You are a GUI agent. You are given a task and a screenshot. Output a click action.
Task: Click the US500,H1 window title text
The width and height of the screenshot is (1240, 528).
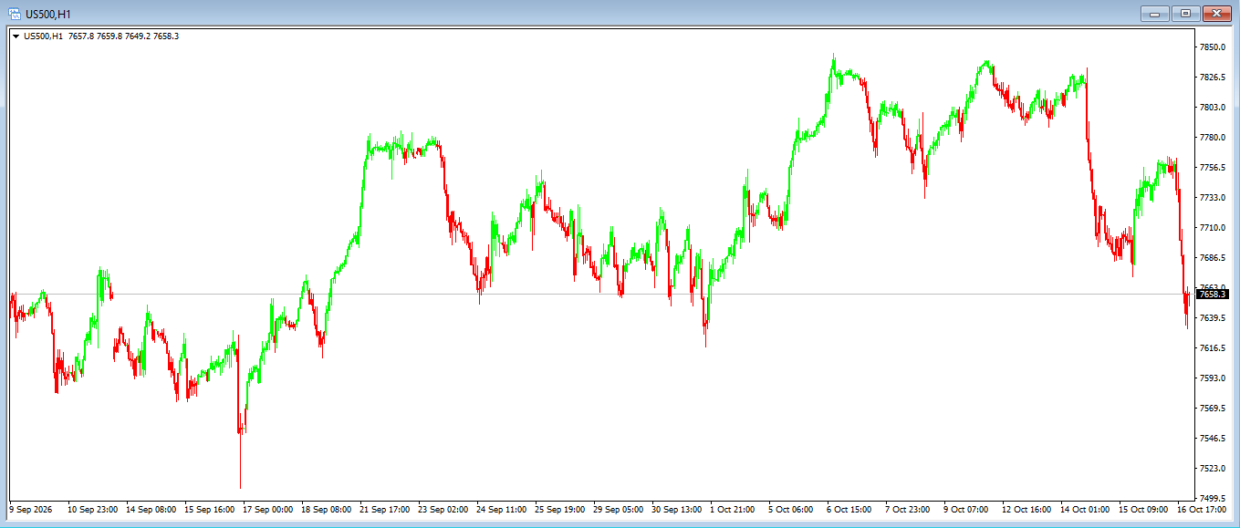click(x=47, y=14)
